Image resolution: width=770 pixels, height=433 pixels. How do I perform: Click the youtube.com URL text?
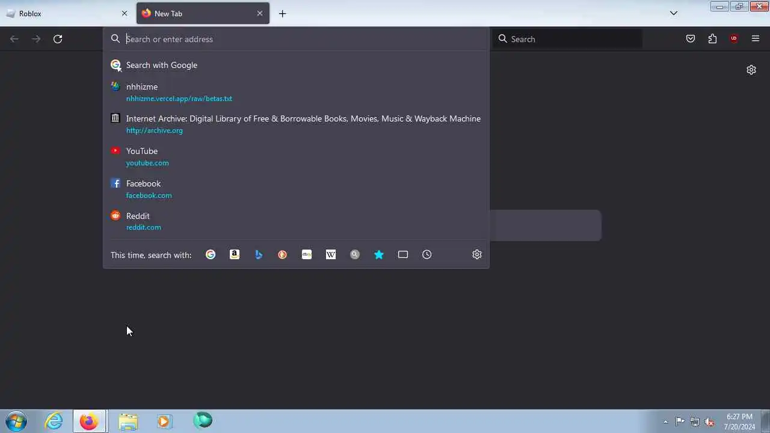[147, 163]
